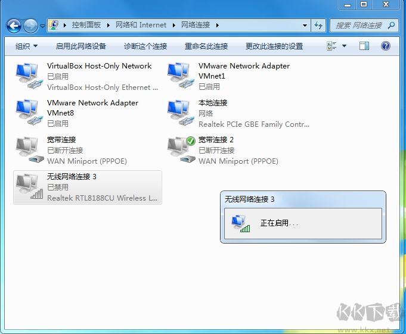This screenshot has height=334, width=406.
Task: Click the Forward navigation arrow
Action: (x=30, y=26)
